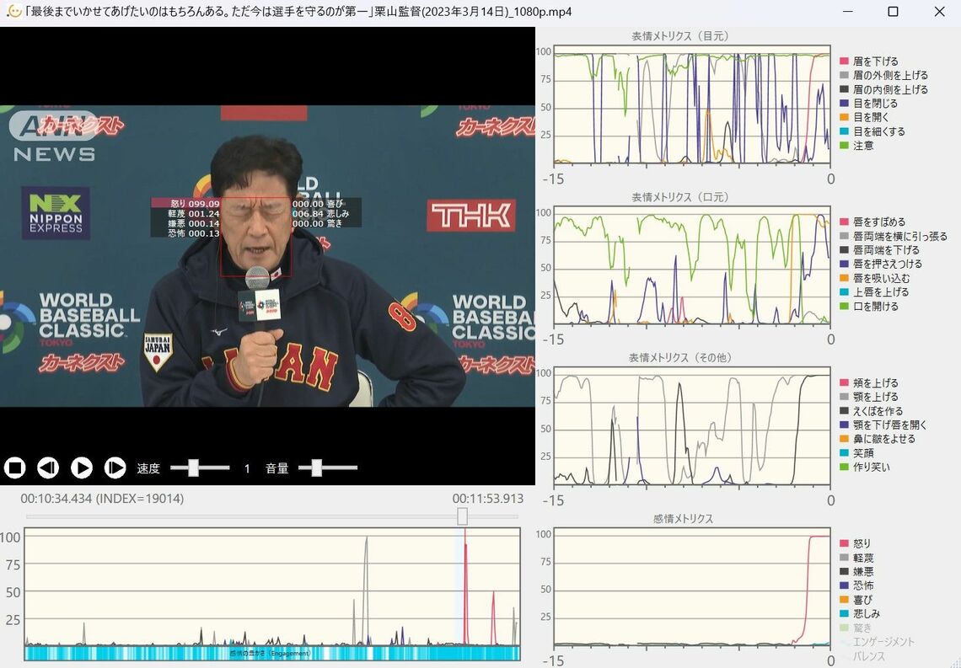The width and height of the screenshot is (961, 668).
Task: Minimize the video analysis window
Action: tap(847, 12)
